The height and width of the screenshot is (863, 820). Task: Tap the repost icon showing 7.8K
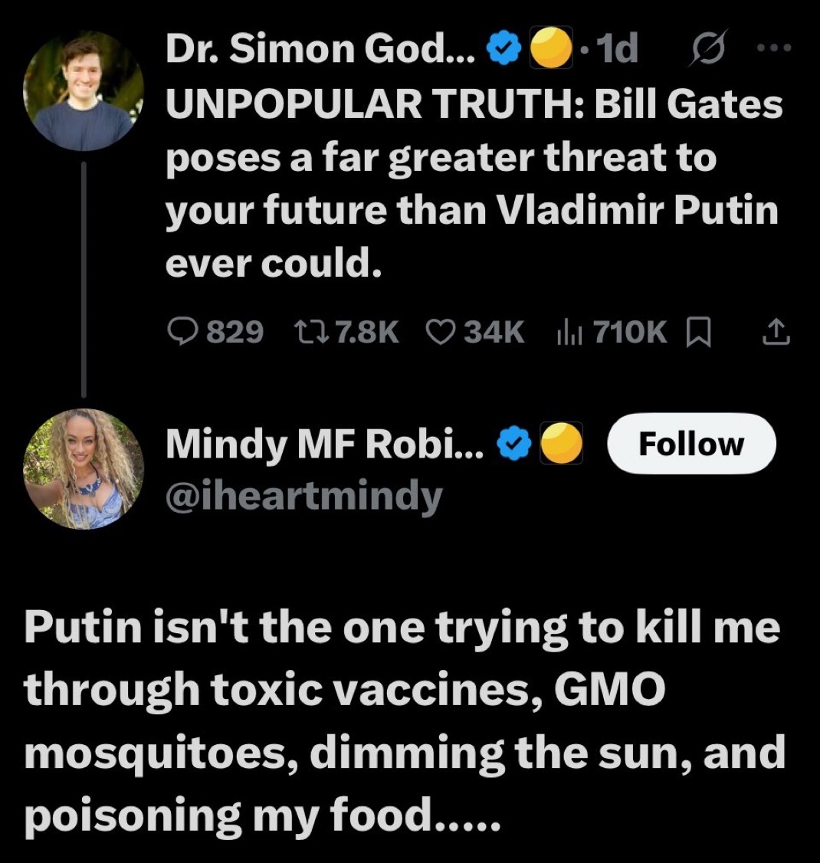pos(310,332)
